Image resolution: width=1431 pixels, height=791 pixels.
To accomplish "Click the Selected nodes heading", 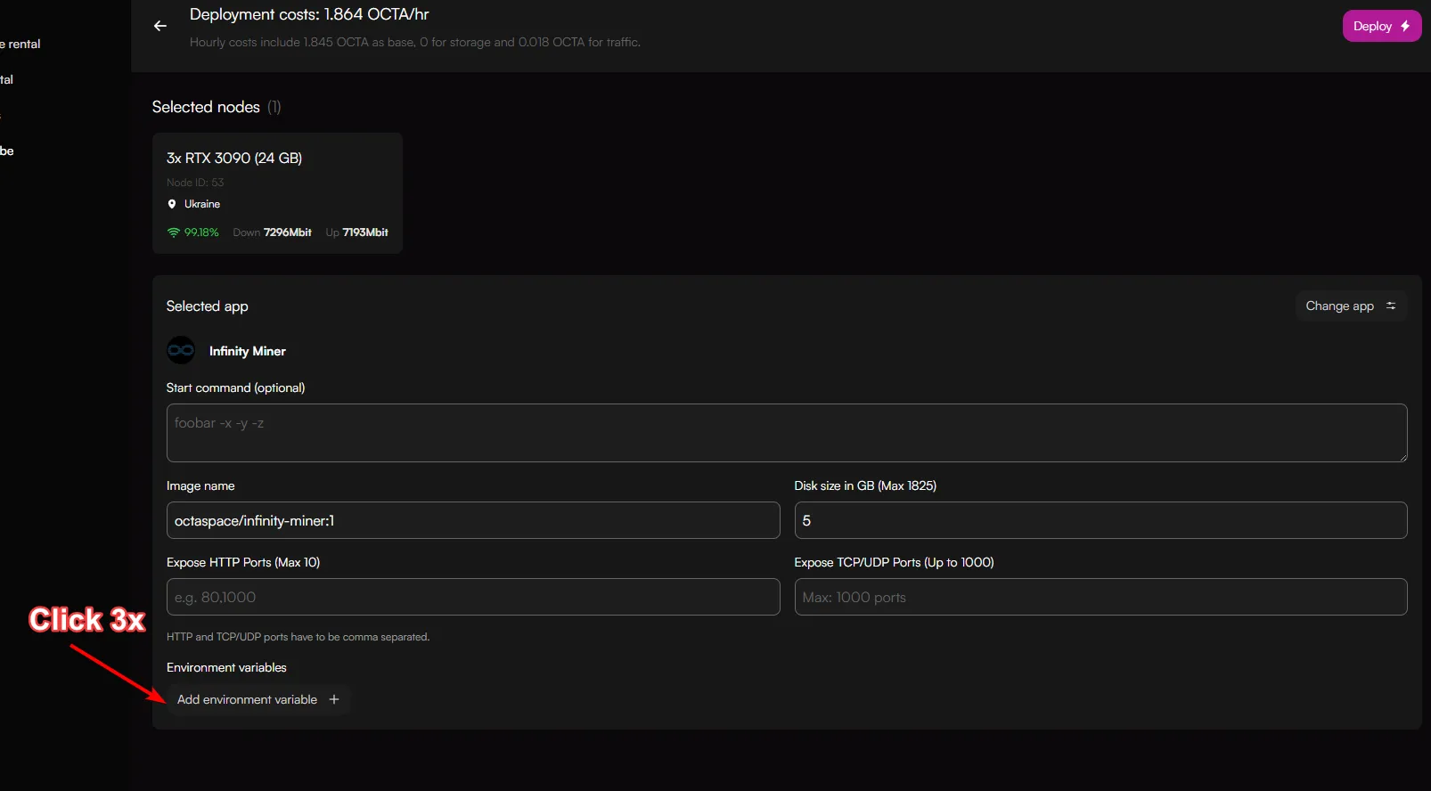I will (217, 107).
